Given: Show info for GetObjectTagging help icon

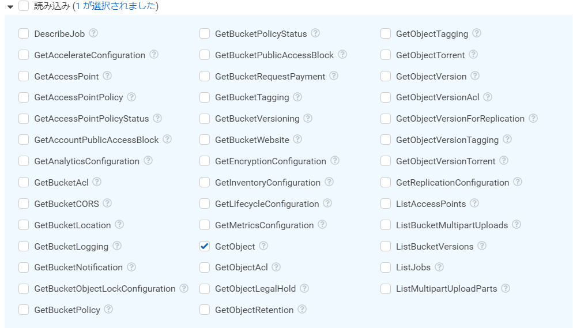Looking at the screenshot, I should tap(477, 33).
